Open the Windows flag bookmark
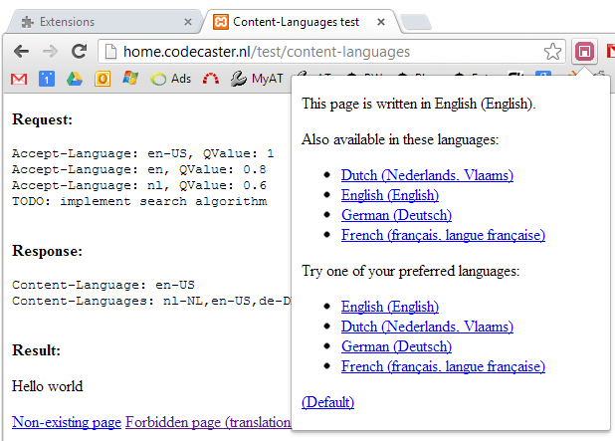Screen dimensions: 615x441 [130, 78]
